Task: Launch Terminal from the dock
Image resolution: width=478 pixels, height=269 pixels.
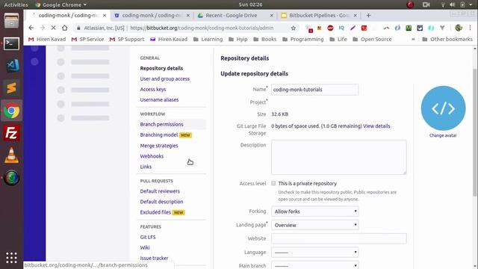Action: [x=12, y=43]
